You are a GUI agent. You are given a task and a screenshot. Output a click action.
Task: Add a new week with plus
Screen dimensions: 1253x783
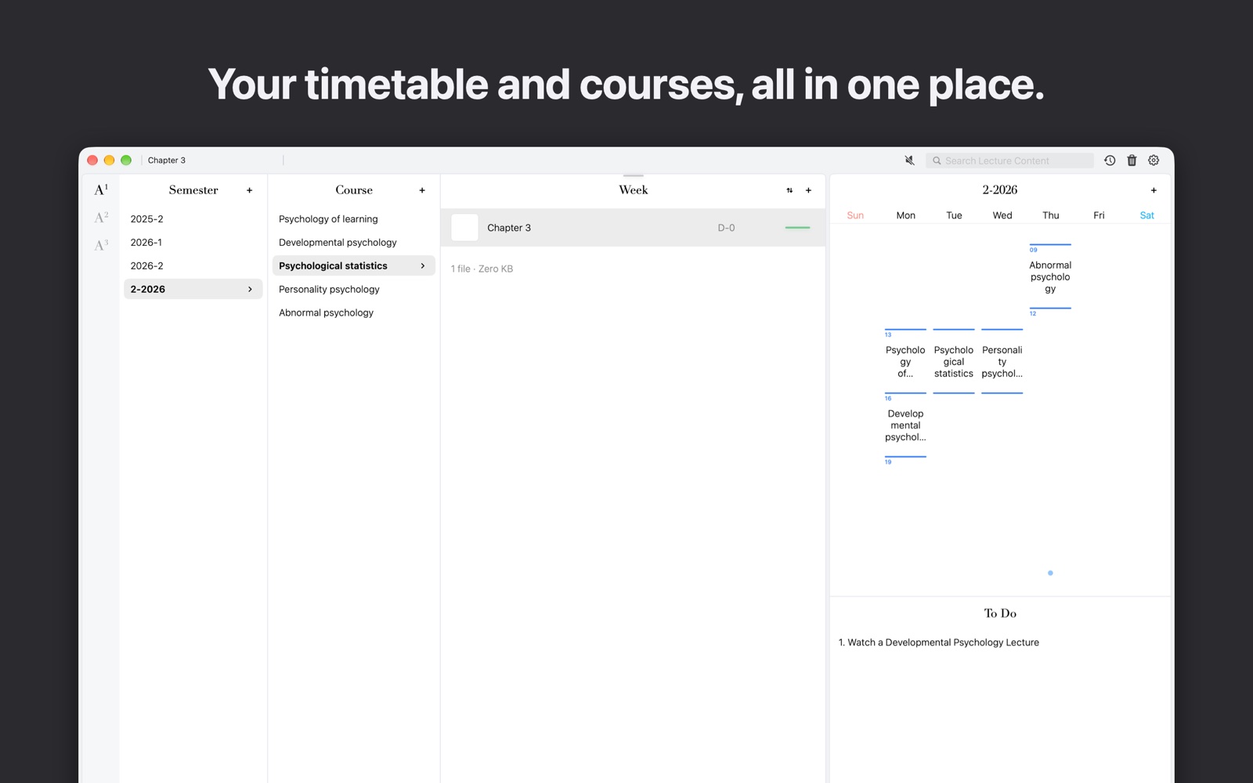click(x=809, y=190)
